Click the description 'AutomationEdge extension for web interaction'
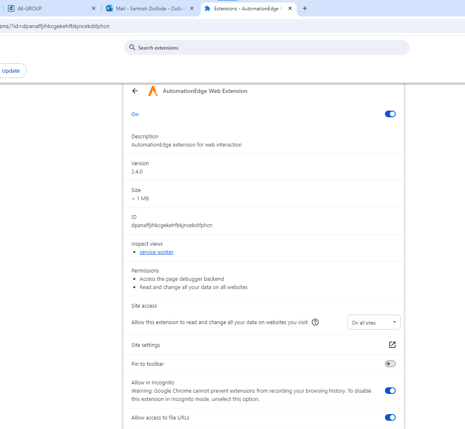The image size is (465, 429). (186, 145)
